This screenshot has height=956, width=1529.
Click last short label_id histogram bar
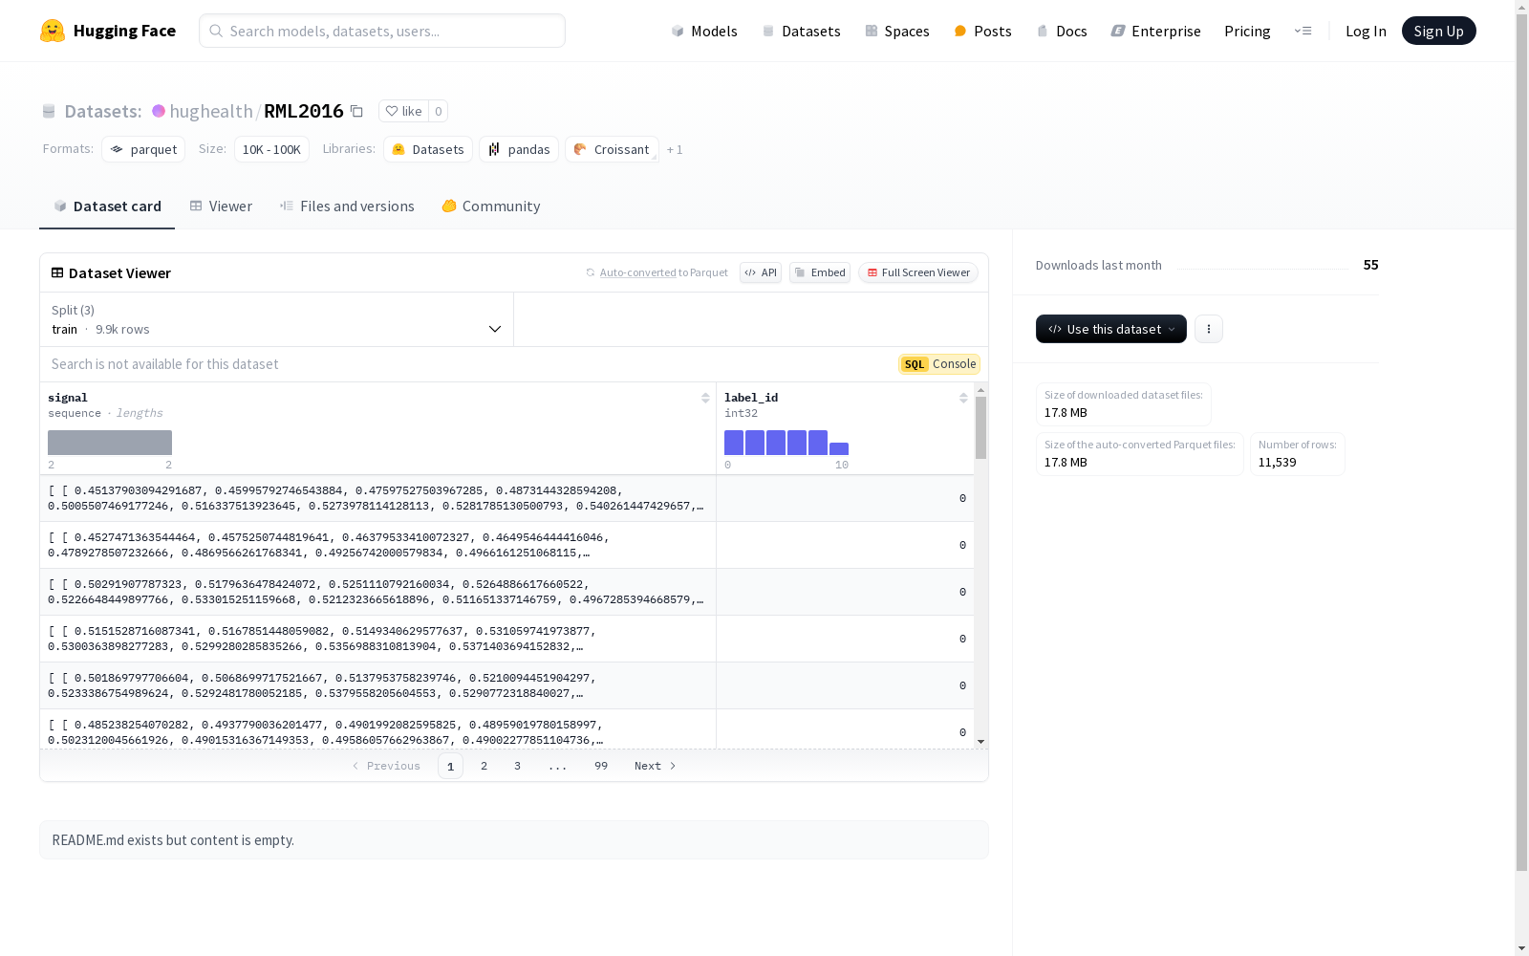(x=839, y=448)
